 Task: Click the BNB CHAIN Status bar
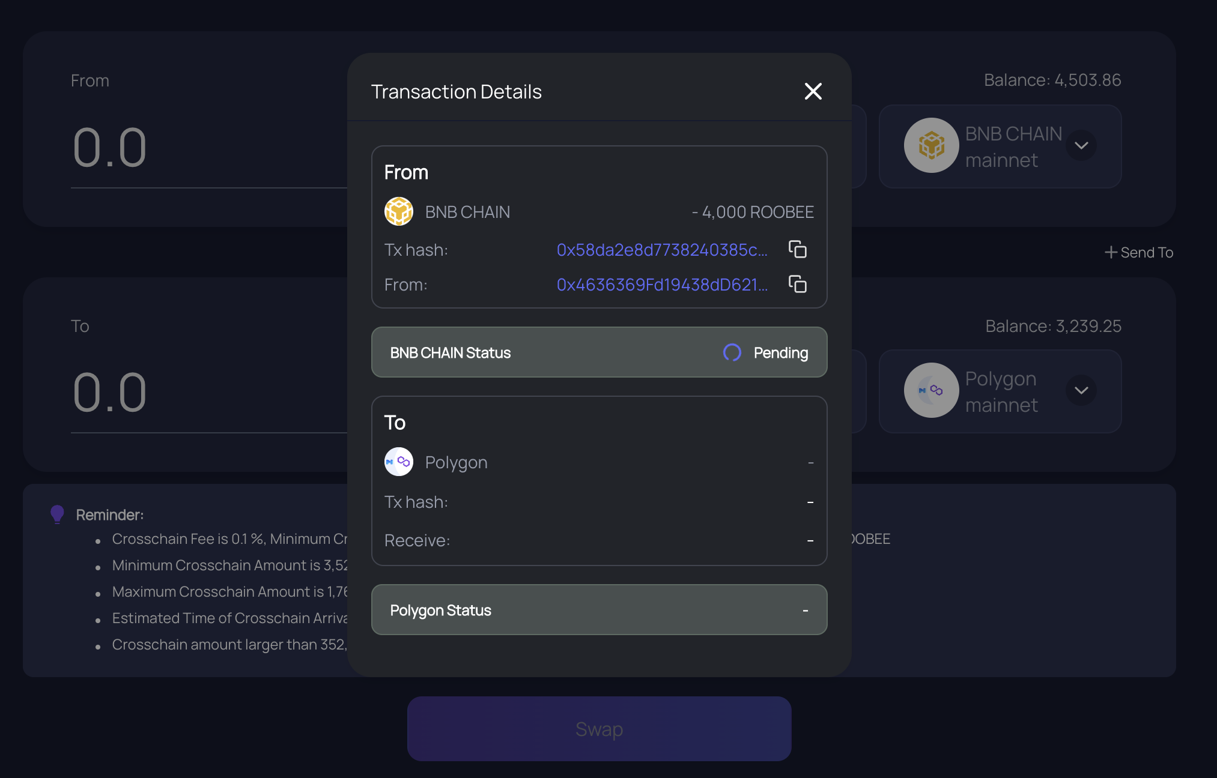(x=599, y=352)
